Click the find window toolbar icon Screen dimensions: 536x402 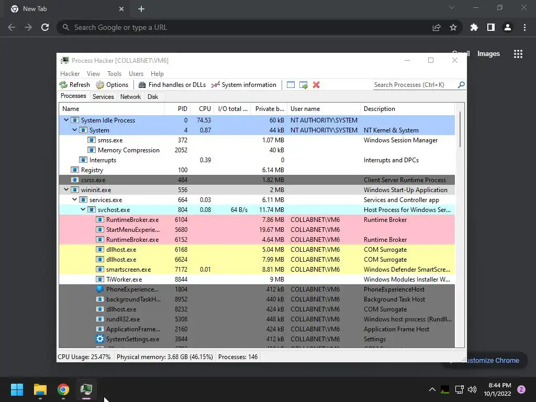291,85
